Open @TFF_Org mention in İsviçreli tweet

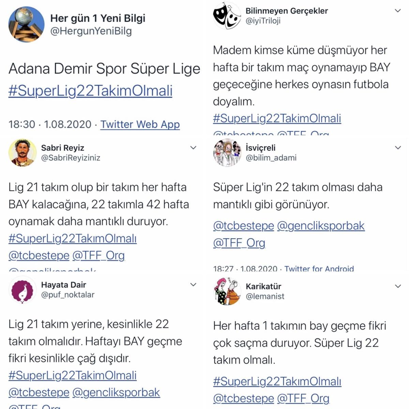pos(239,243)
